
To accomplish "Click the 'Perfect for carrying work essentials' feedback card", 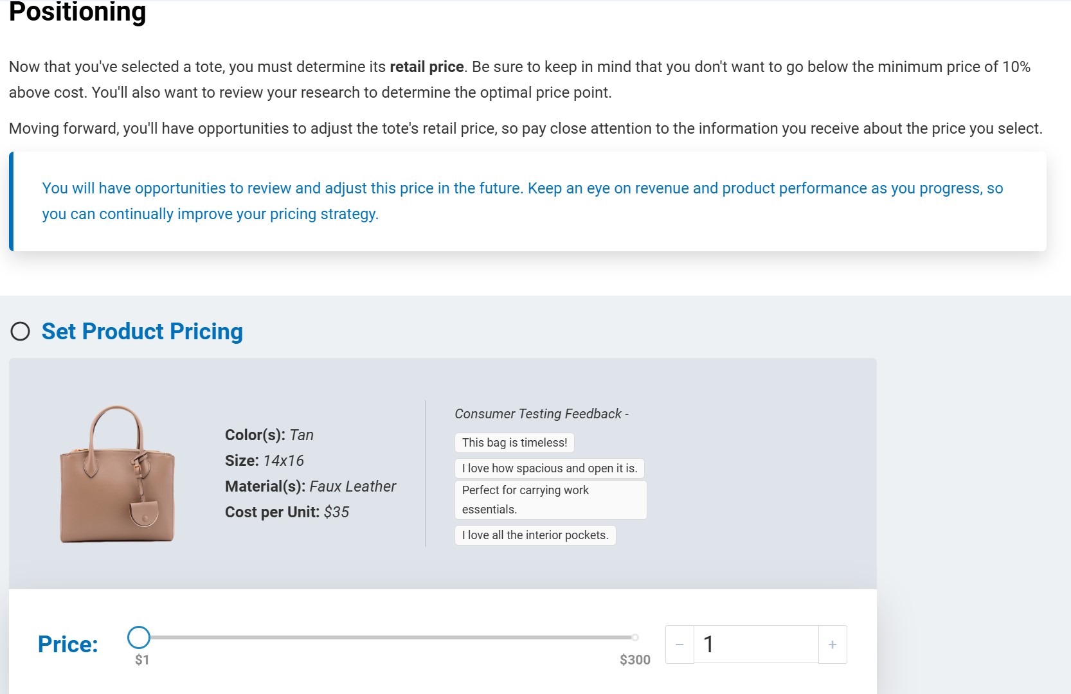I will click(x=550, y=499).
